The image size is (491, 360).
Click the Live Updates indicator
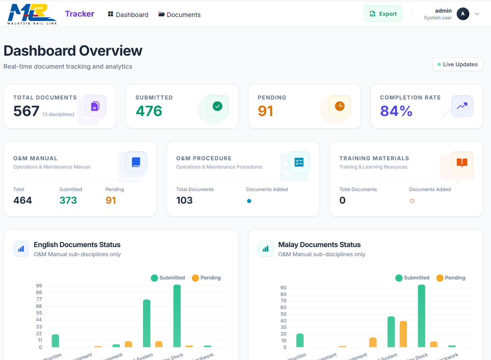click(457, 64)
